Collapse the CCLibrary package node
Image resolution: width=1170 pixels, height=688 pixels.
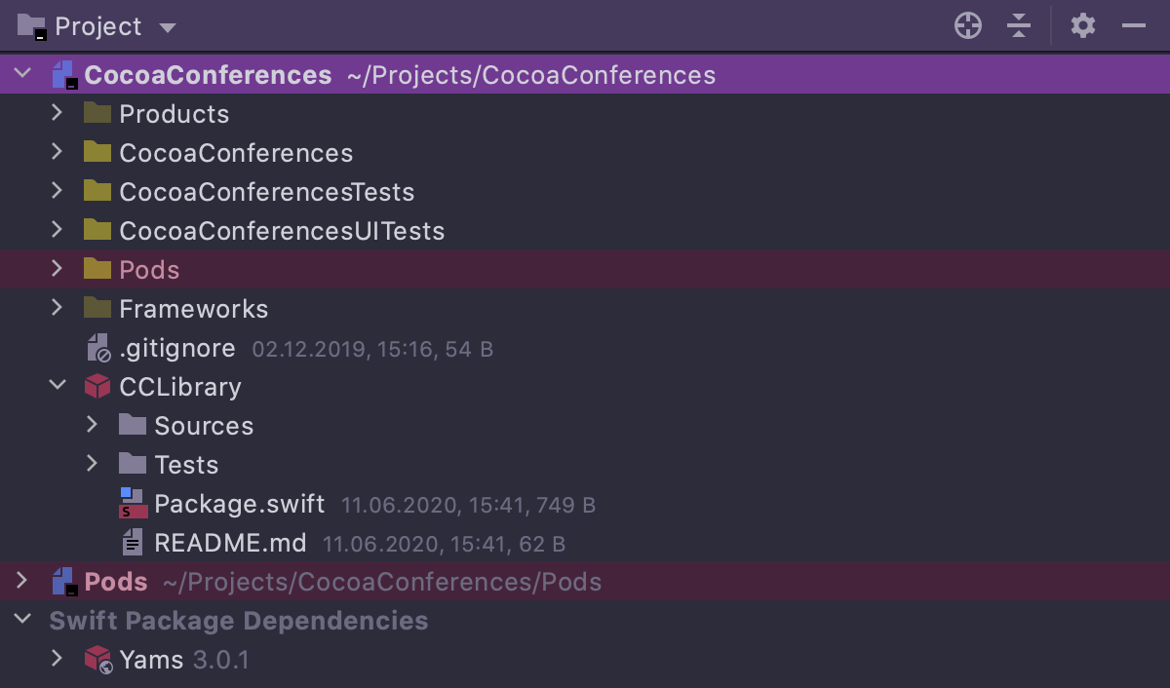tap(58, 386)
